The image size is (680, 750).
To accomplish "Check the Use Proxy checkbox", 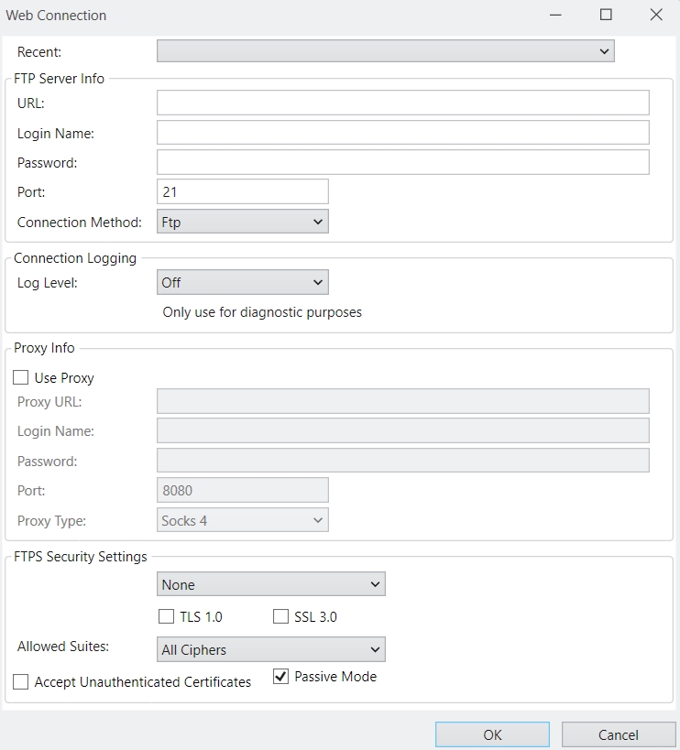I will point(21,377).
